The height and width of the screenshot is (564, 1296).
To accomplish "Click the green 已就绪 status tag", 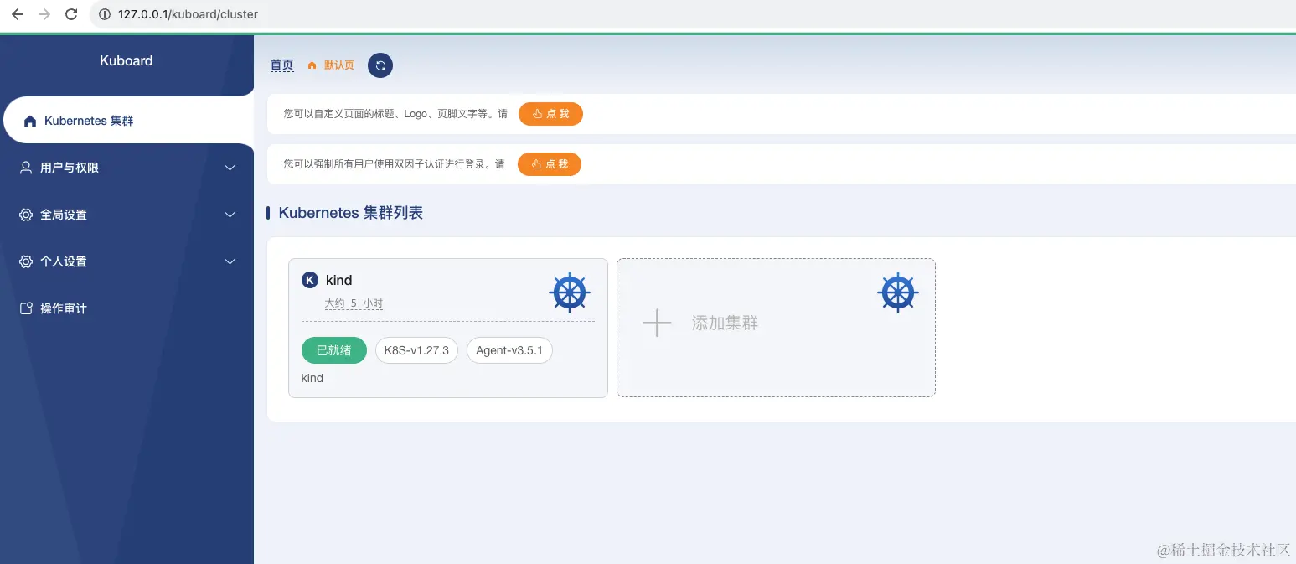I will coord(334,350).
